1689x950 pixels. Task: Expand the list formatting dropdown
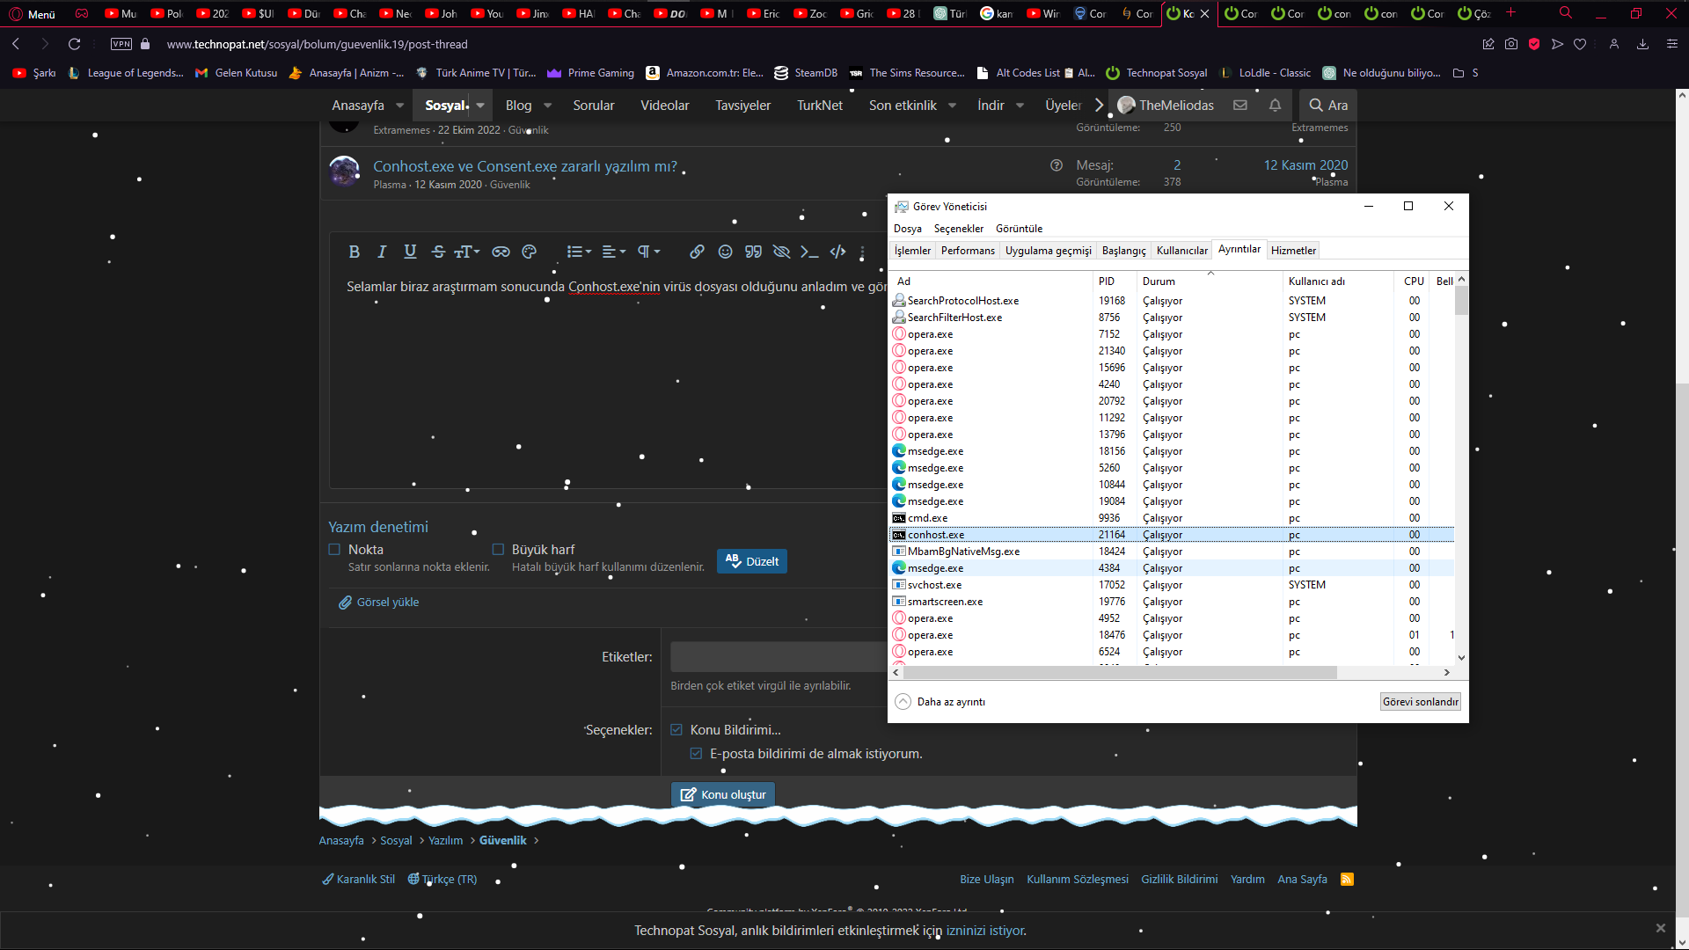[x=579, y=252]
